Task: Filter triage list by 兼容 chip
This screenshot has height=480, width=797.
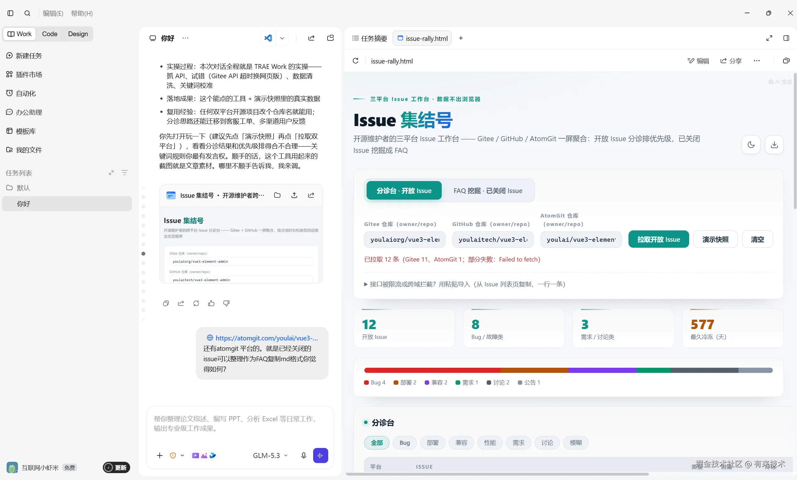Action: (x=461, y=443)
